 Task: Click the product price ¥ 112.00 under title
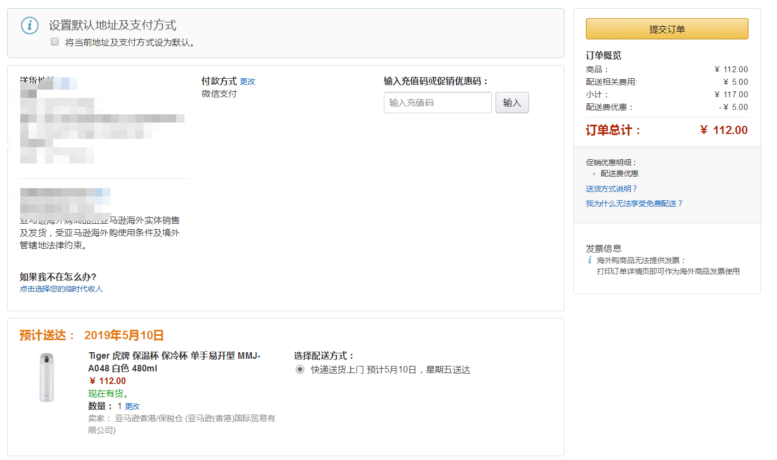107,381
